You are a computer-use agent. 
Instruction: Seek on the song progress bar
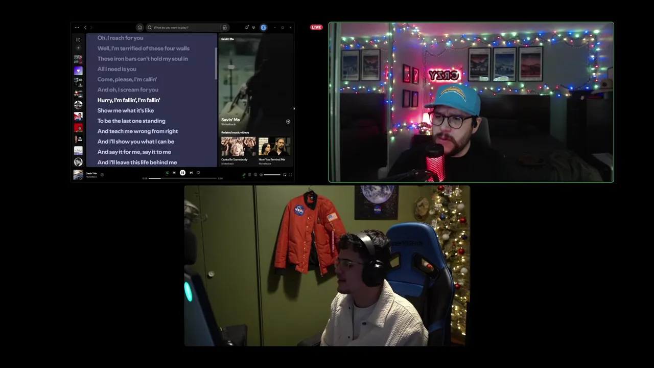182,178
